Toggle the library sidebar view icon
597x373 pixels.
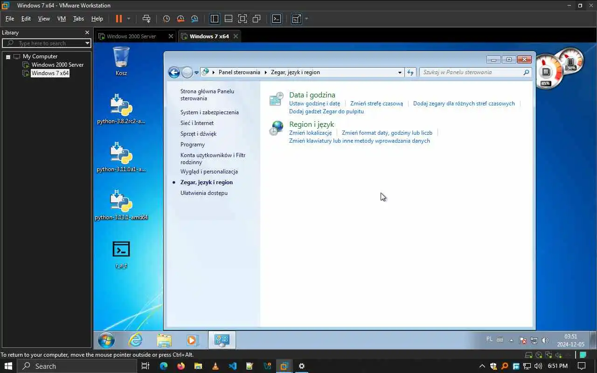[215, 19]
